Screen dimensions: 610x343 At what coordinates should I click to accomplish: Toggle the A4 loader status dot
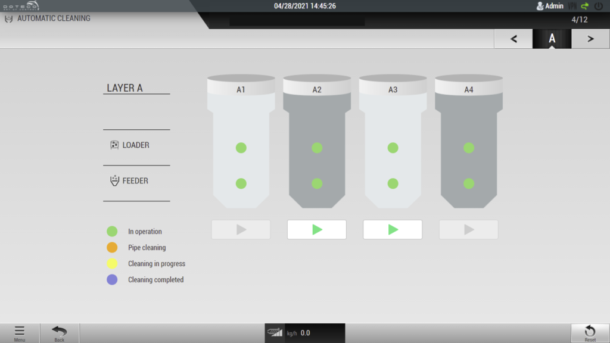click(469, 148)
